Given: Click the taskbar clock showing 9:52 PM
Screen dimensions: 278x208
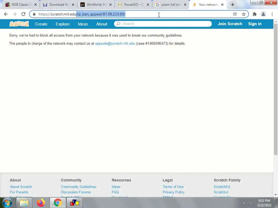Looking at the screenshot, I should [264, 203].
